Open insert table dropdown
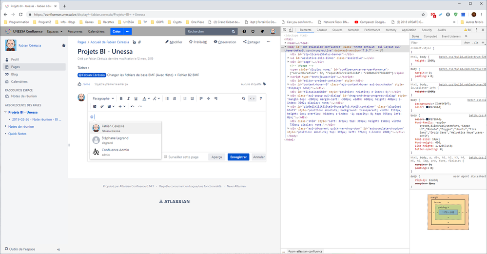The image size is (487, 254). 111,106
